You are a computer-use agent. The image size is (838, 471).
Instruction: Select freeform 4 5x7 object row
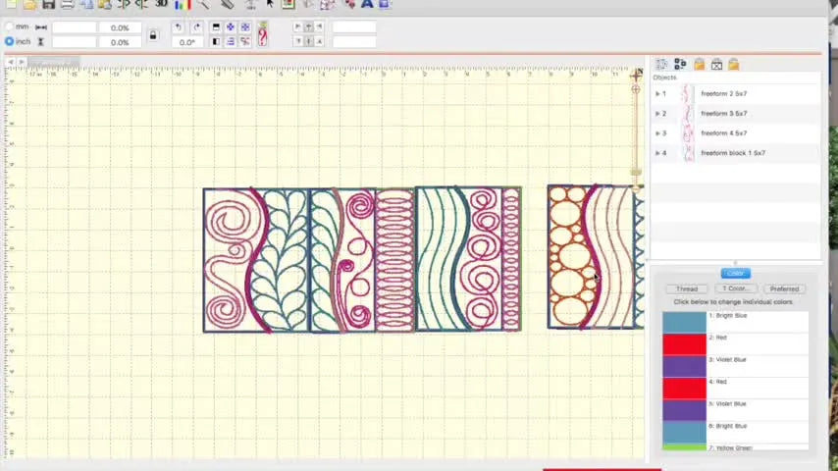click(735, 133)
